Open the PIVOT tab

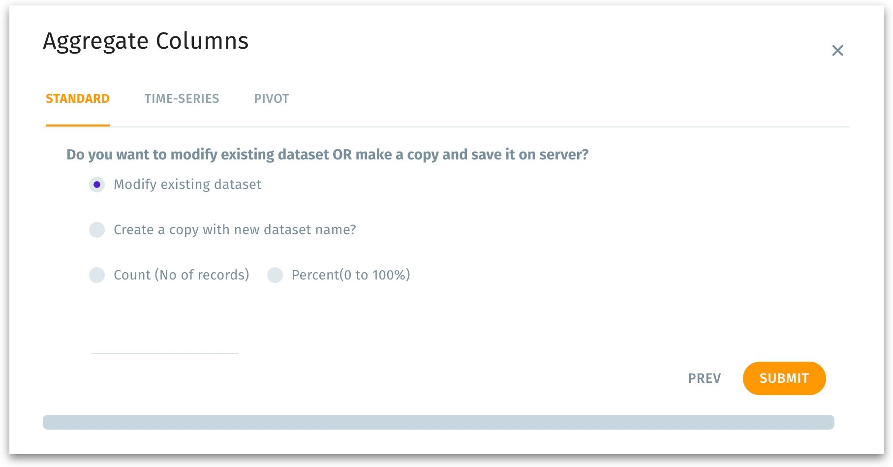click(x=272, y=99)
